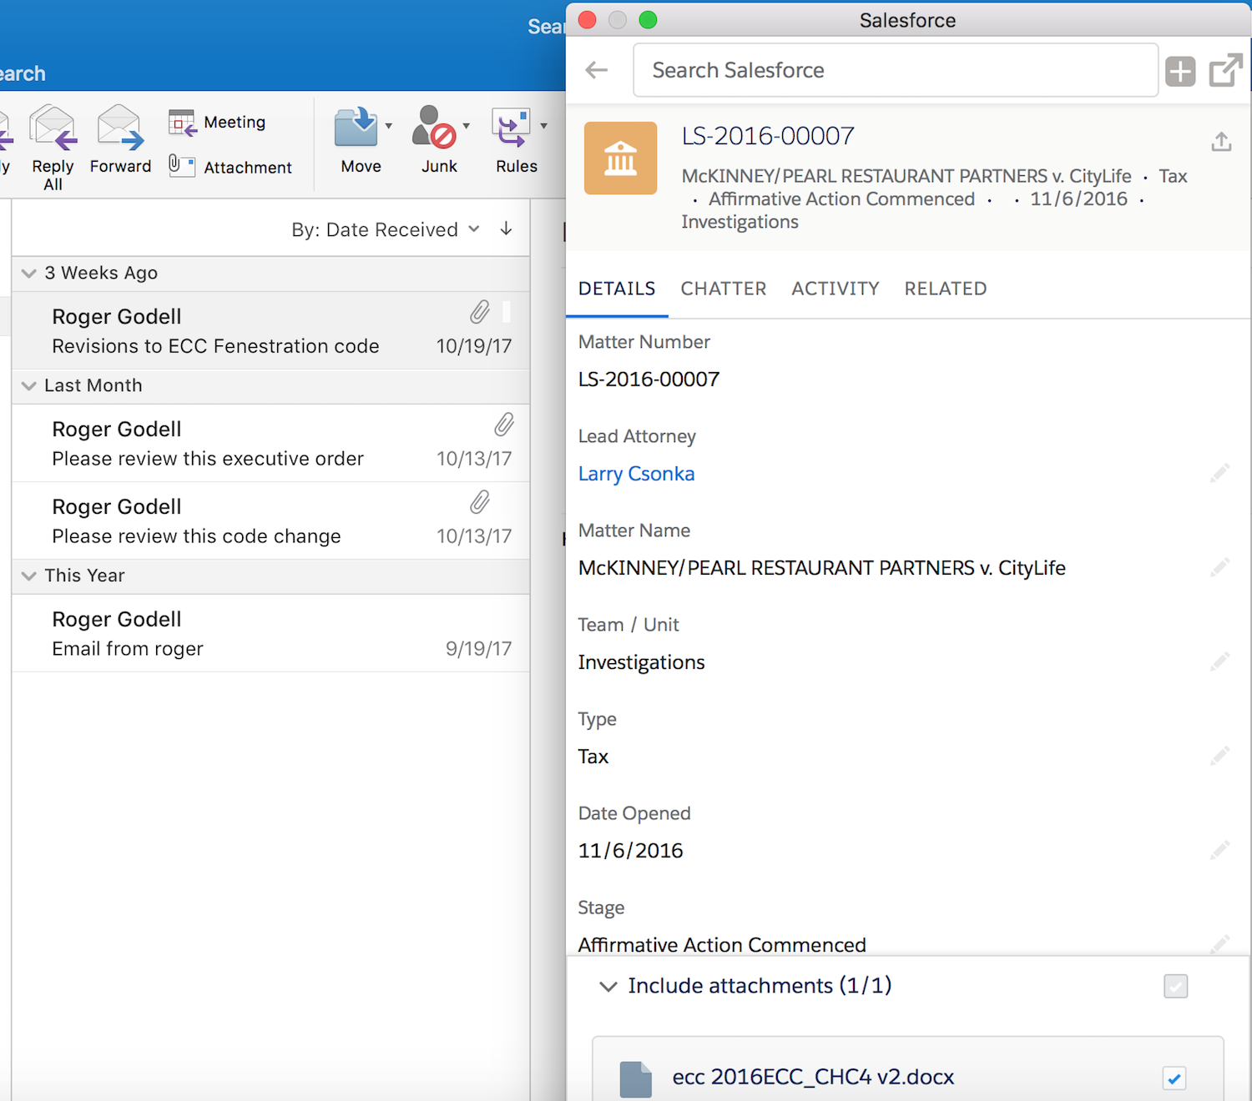The image size is (1252, 1101).
Task: Open email Revisions to ECC Fenestration code
Action: pos(270,330)
